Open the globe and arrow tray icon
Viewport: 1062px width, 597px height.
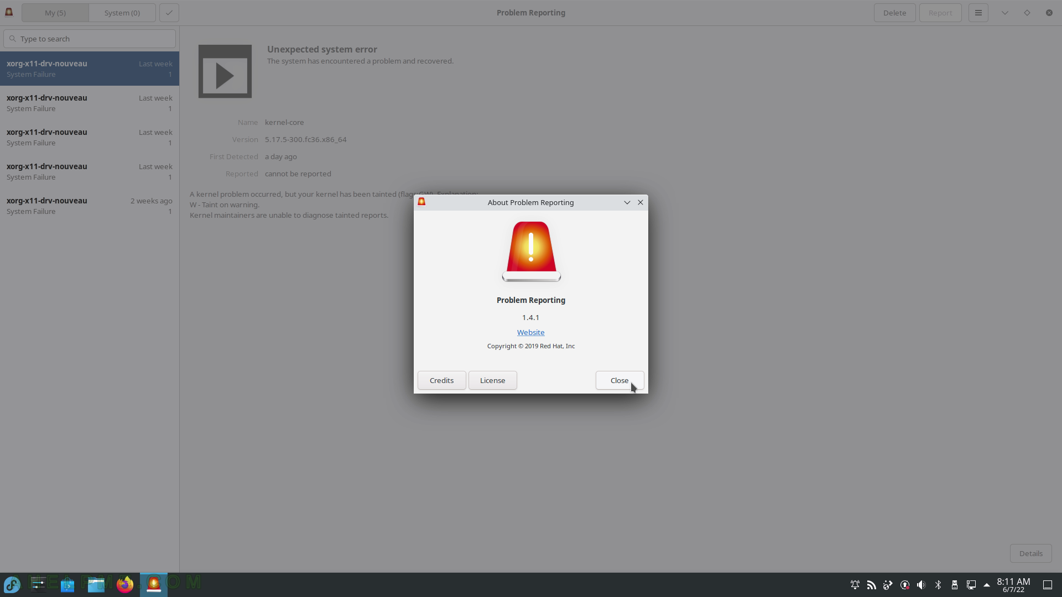(x=888, y=585)
